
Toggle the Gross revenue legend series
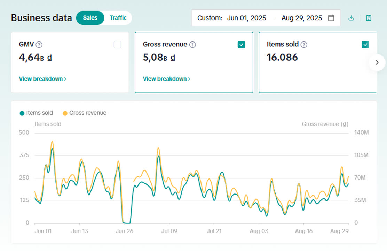85,113
